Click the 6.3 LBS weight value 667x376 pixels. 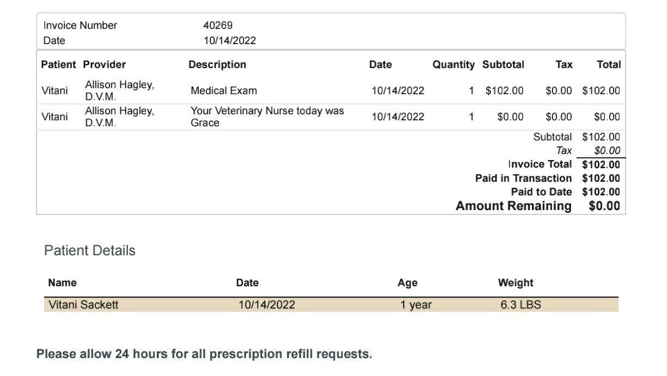point(521,305)
